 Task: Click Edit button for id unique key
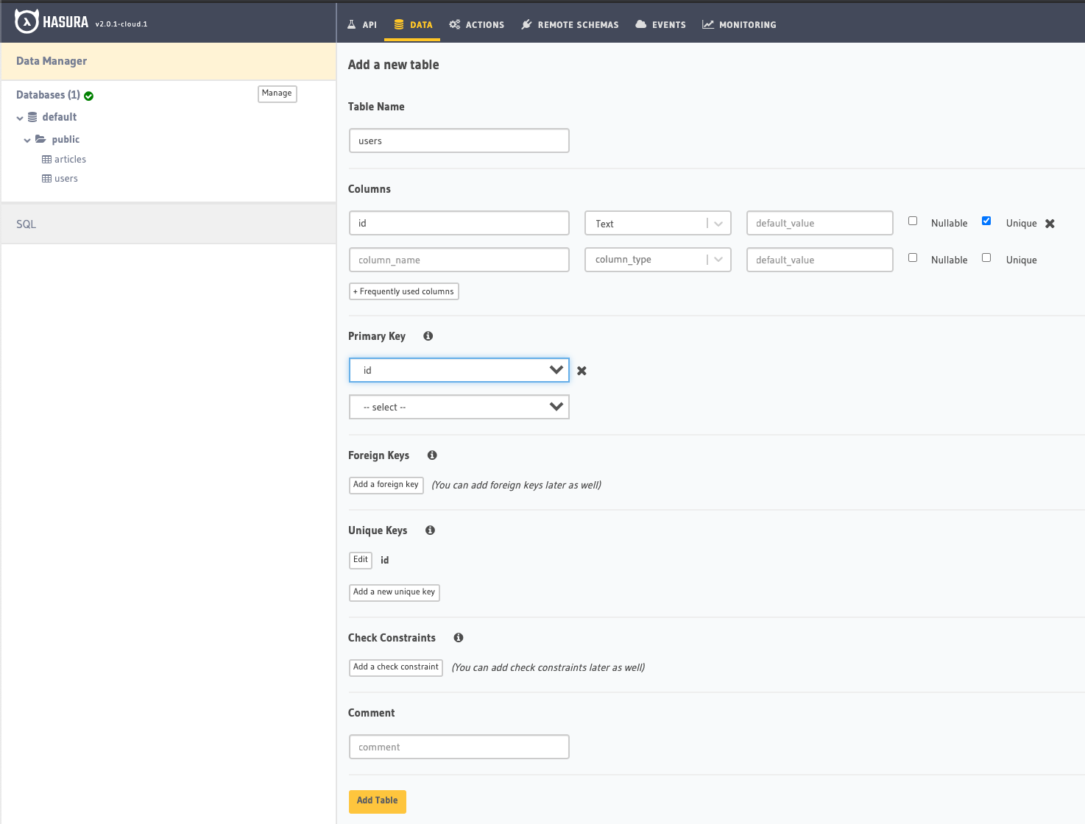point(361,560)
